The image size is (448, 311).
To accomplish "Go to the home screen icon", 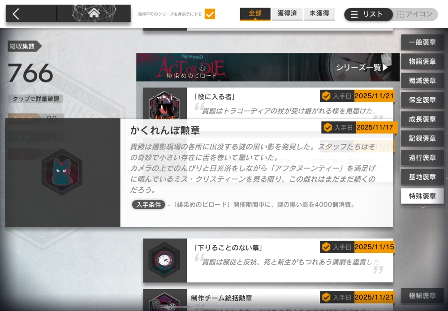I will pos(94,14).
